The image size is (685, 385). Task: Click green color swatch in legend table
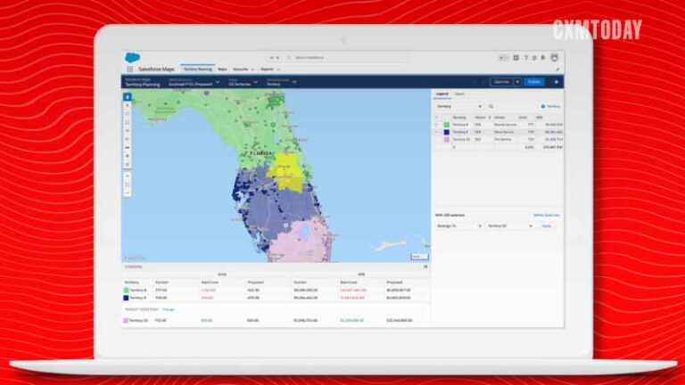pos(447,125)
